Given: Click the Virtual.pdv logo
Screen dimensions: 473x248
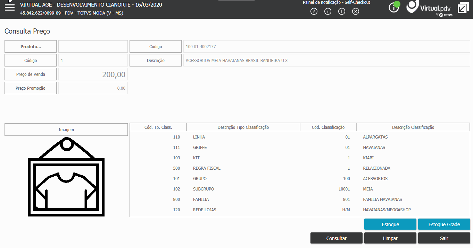Looking at the screenshot, I should point(430,9).
